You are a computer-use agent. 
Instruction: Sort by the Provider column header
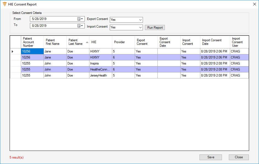[123, 42]
